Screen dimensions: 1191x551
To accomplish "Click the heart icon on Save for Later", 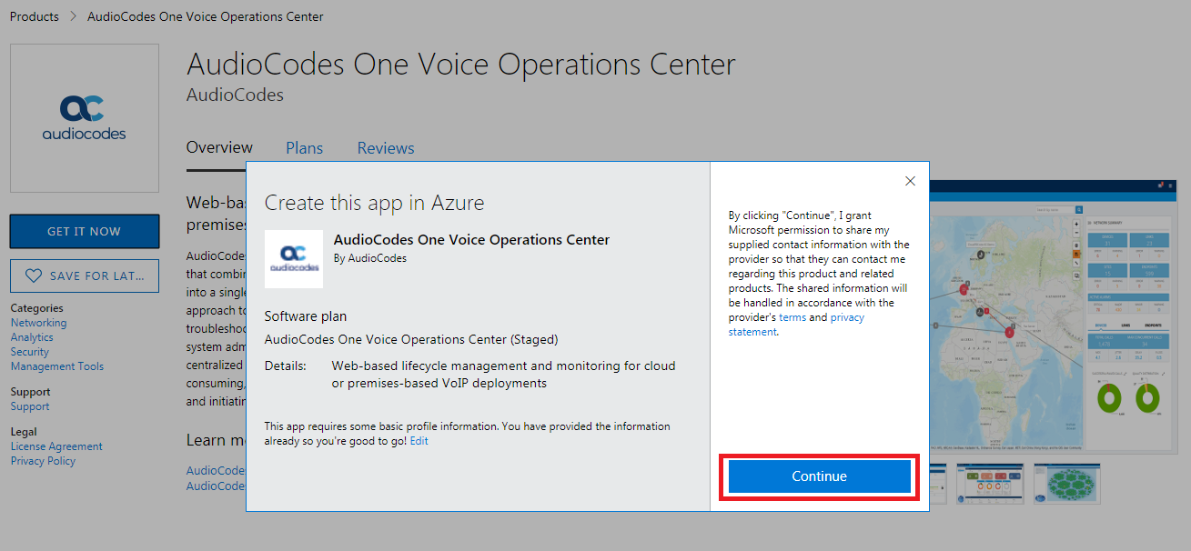I will pyautogui.click(x=35, y=275).
